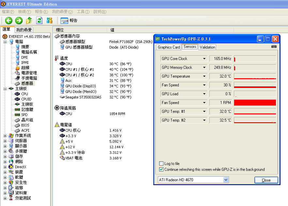Open the SPD tree item

[24, 115]
